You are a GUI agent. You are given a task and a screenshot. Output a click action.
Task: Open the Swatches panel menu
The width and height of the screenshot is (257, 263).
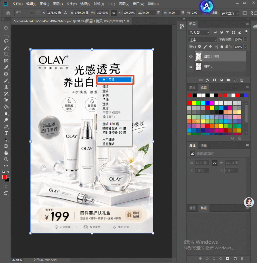click(x=247, y=87)
